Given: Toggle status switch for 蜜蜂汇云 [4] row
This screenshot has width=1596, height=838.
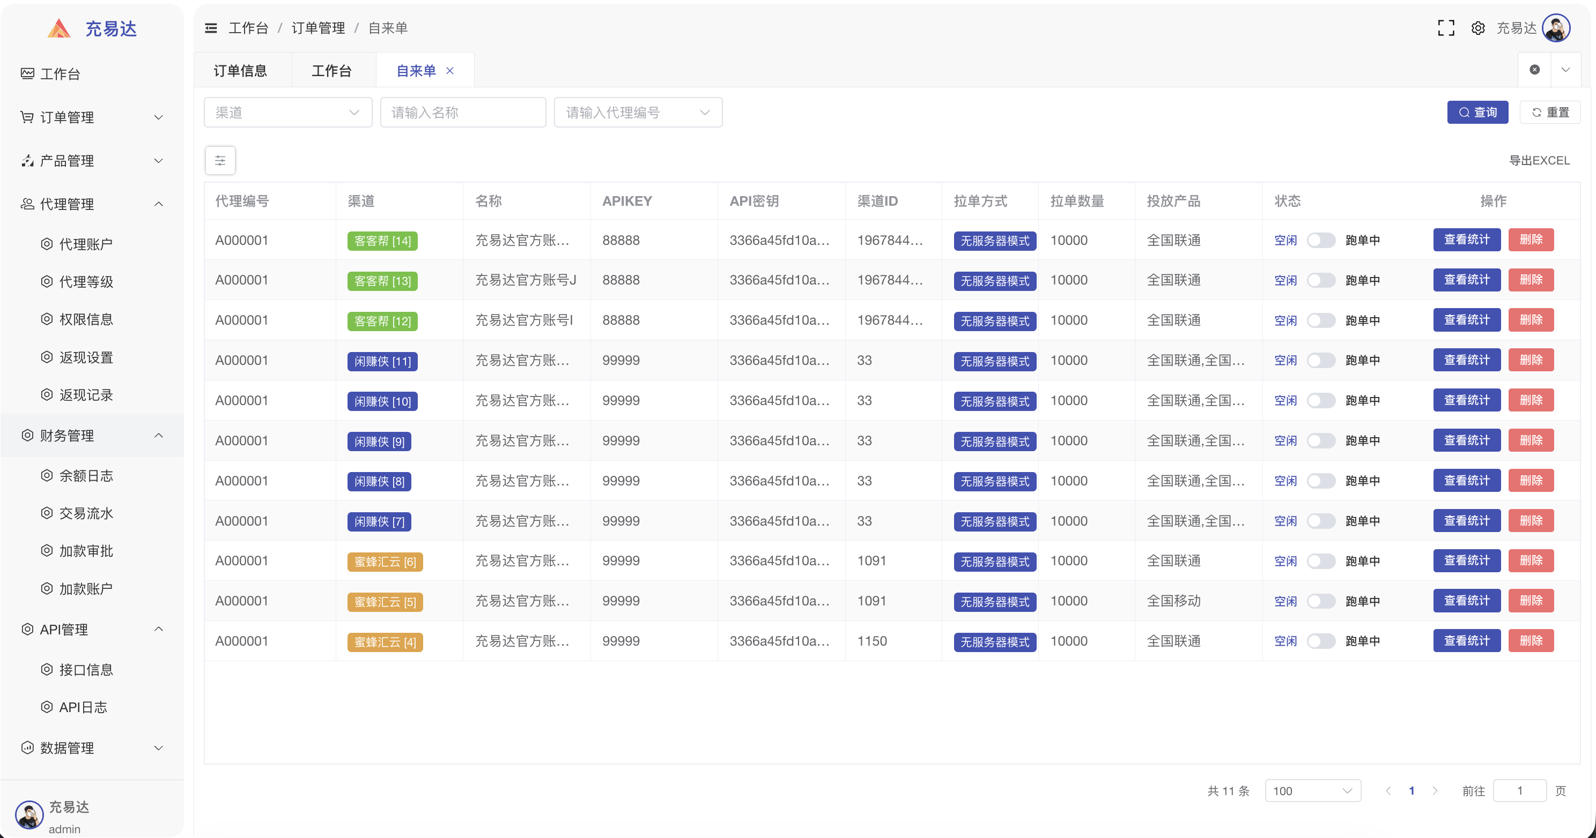Looking at the screenshot, I should [1321, 641].
